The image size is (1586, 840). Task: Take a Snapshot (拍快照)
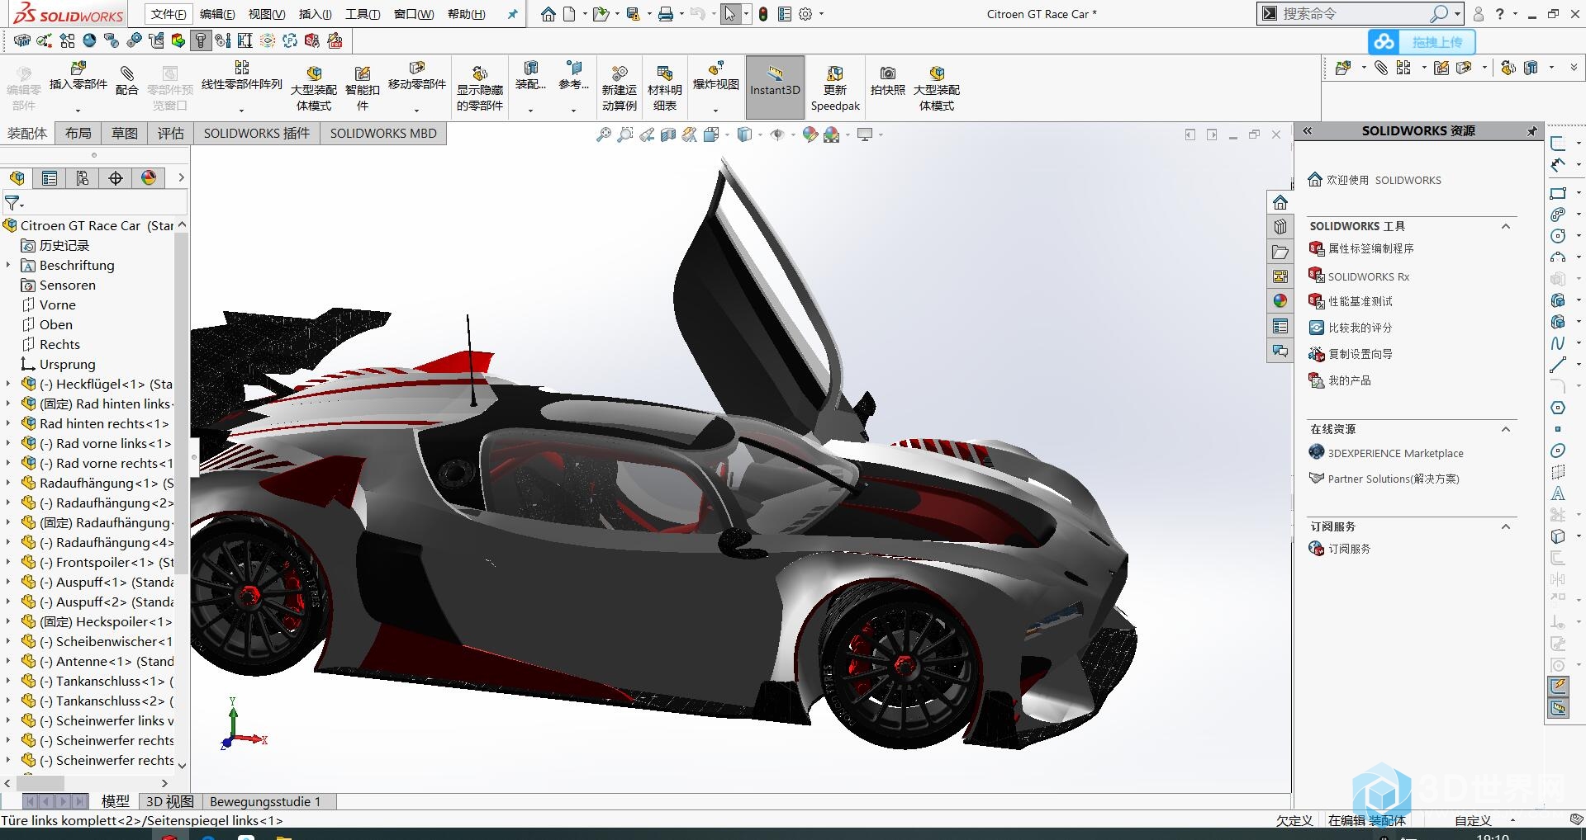pos(887,81)
